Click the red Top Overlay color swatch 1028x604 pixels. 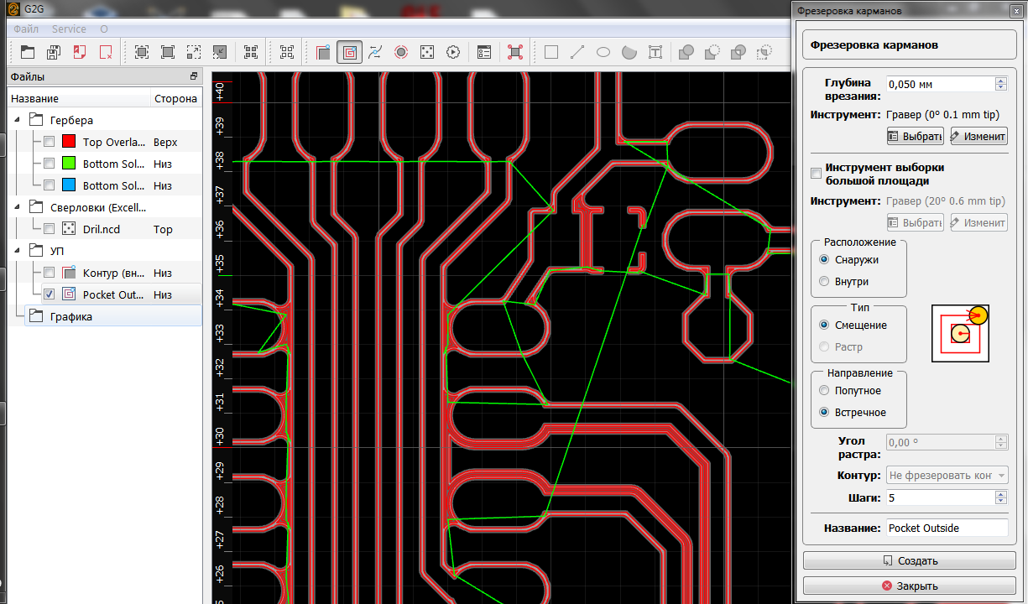70,142
